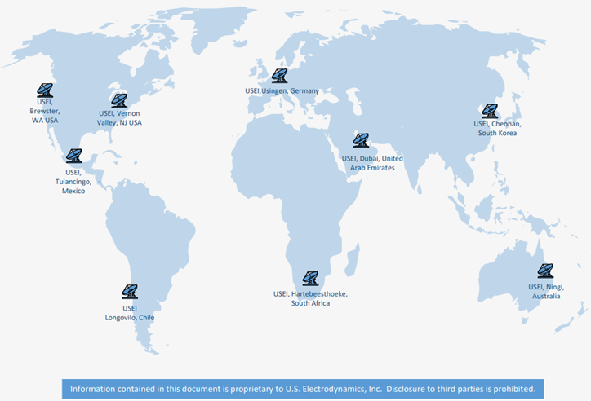Click the Ningi, Australia satellite dish icon

pyautogui.click(x=545, y=271)
